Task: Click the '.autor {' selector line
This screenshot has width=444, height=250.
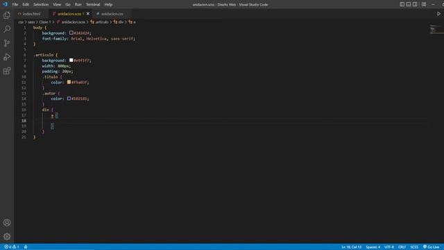Action: [51, 93]
